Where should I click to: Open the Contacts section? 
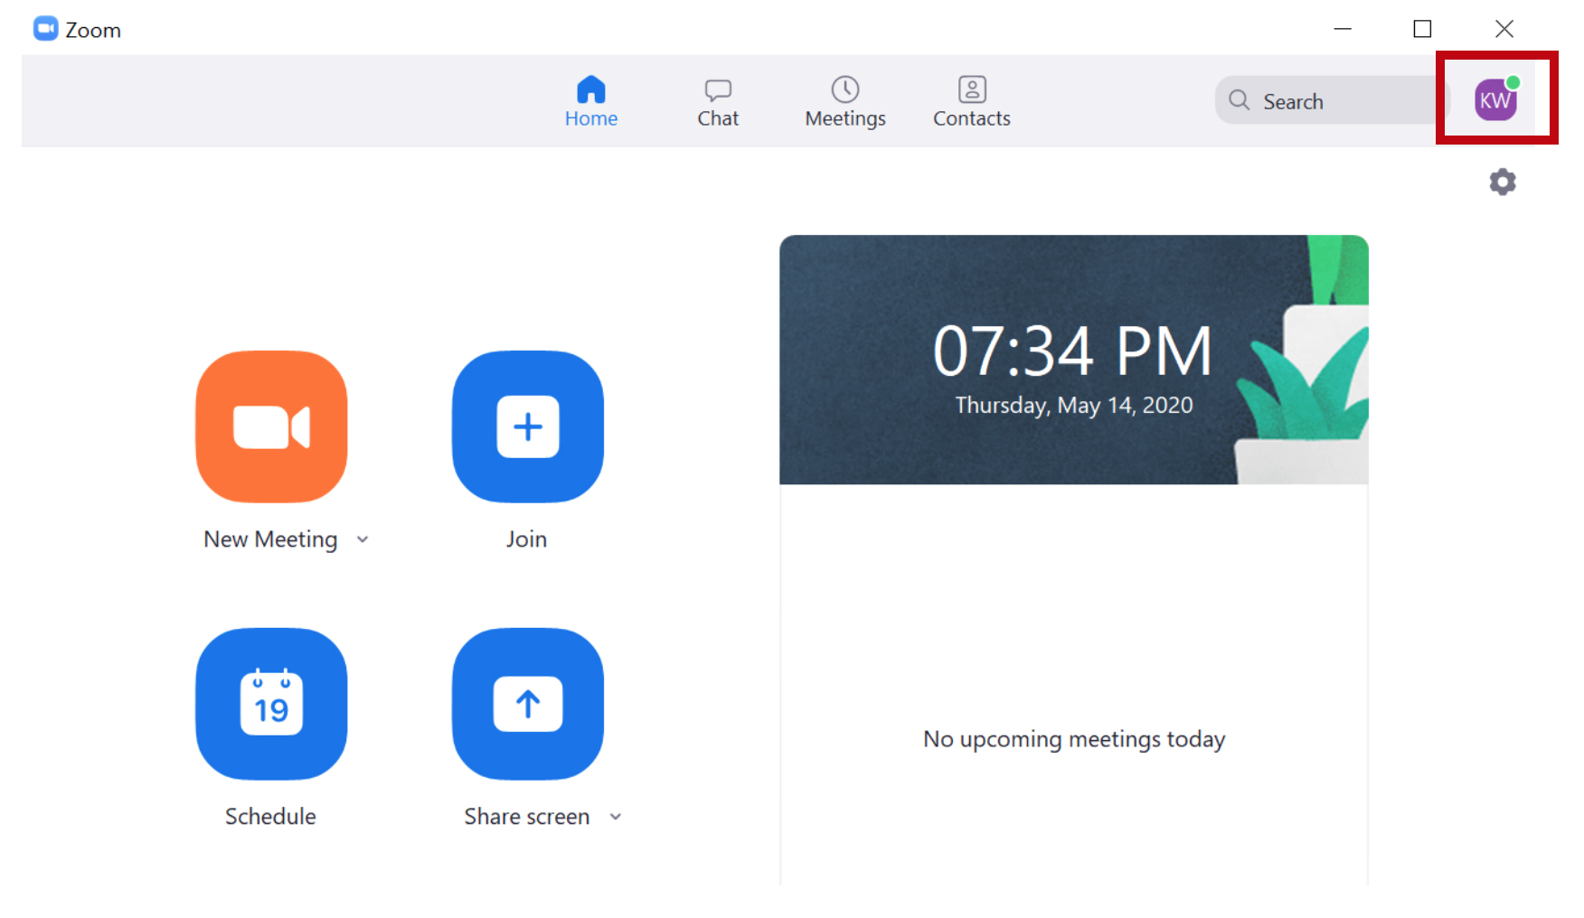coord(971,101)
